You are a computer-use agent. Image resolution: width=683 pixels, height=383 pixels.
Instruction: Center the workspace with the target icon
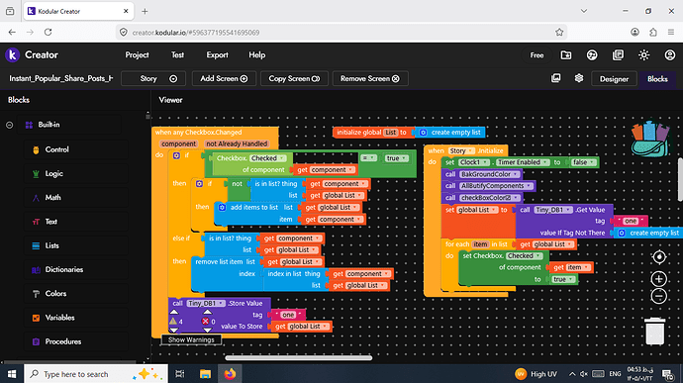click(659, 257)
